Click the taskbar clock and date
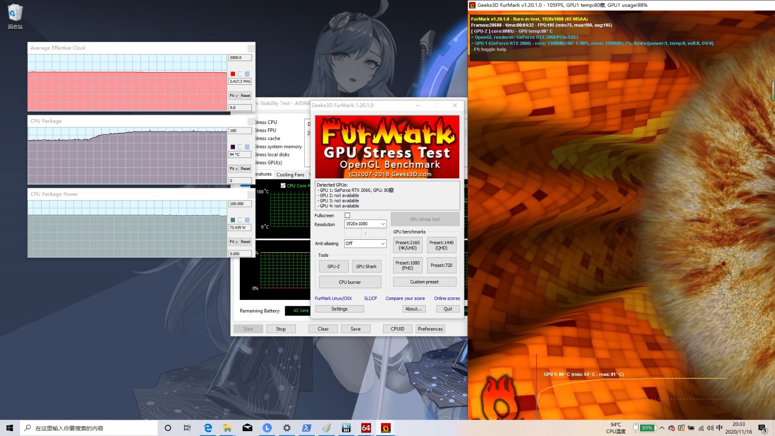This screenshot has width=775, height=436. click(x=739, y=428)
